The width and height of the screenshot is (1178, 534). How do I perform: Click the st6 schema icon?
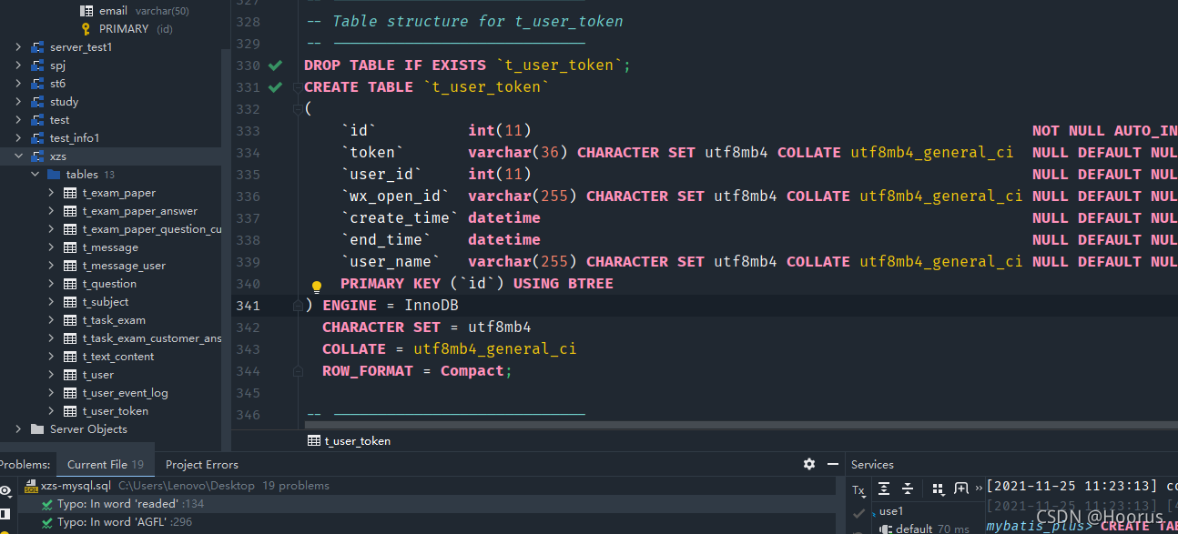(x=37, y=83)
